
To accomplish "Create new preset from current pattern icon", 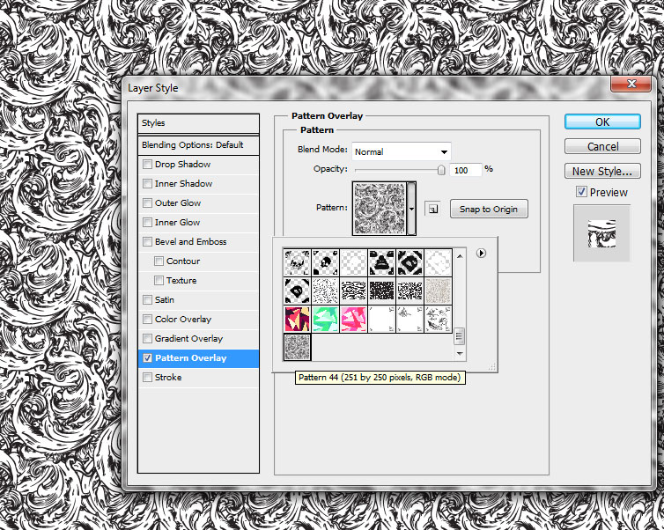I will pyautogui.click(x=432, y=209).
